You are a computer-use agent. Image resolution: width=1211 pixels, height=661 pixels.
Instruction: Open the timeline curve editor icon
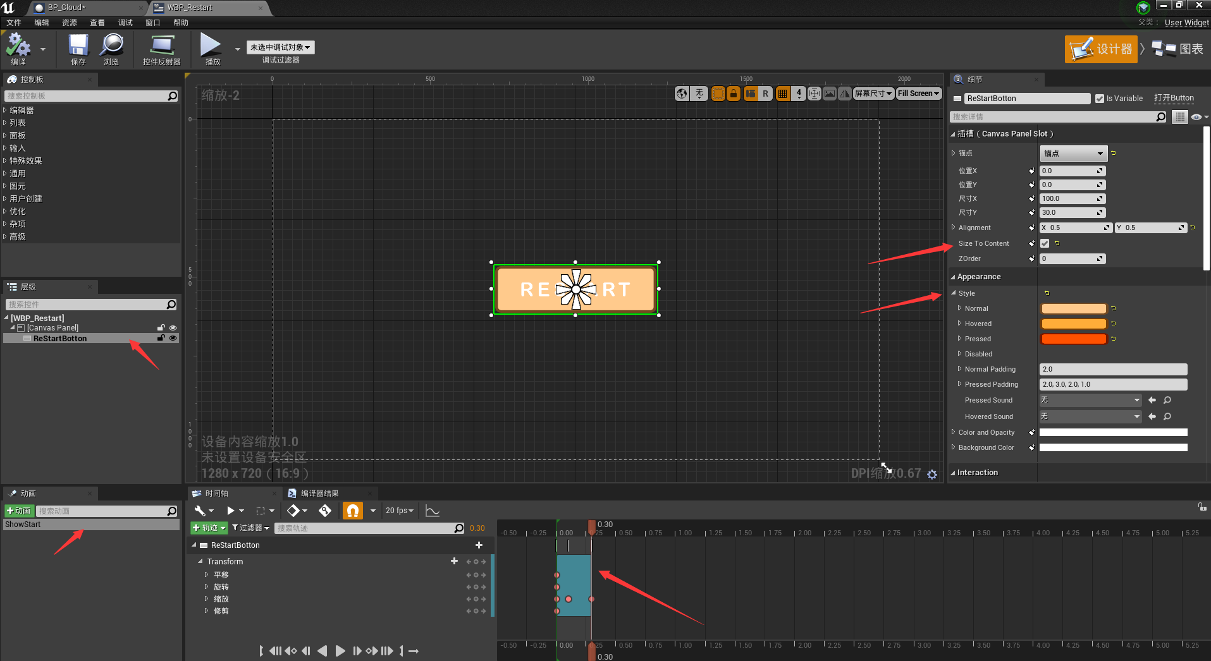click(433, 511)
